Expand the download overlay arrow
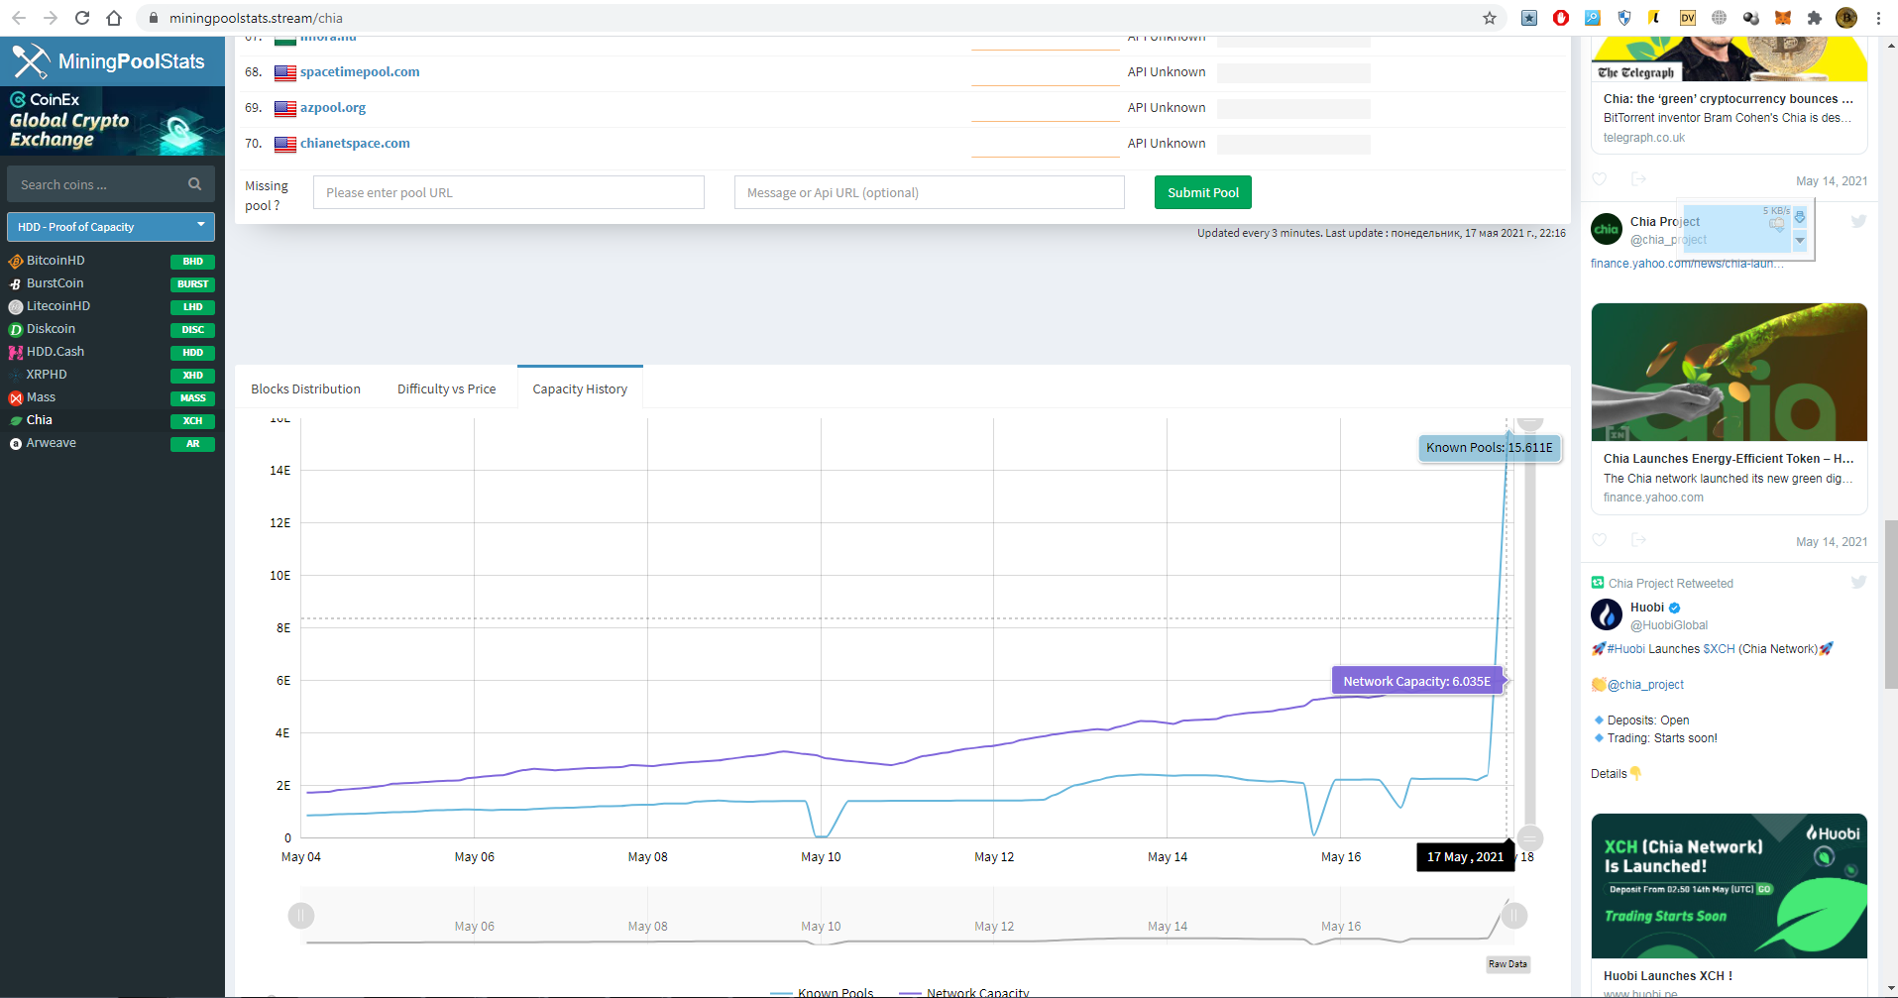 coord(1800,241)
